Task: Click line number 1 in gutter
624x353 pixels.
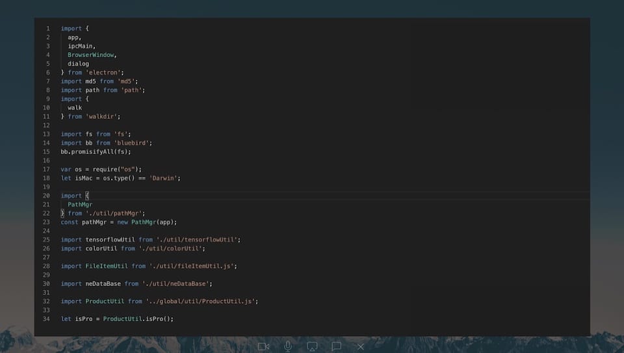Action: 48,29
